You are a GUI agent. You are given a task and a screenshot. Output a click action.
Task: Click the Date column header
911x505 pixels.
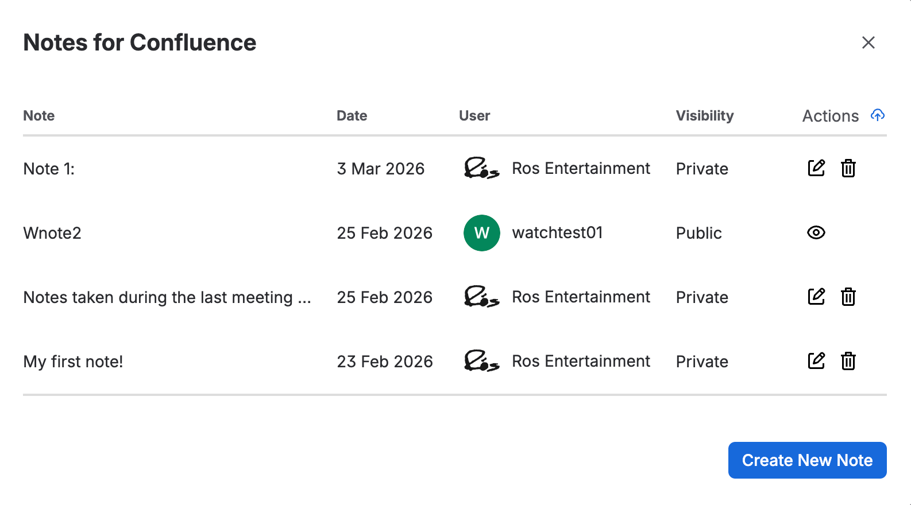352,115
